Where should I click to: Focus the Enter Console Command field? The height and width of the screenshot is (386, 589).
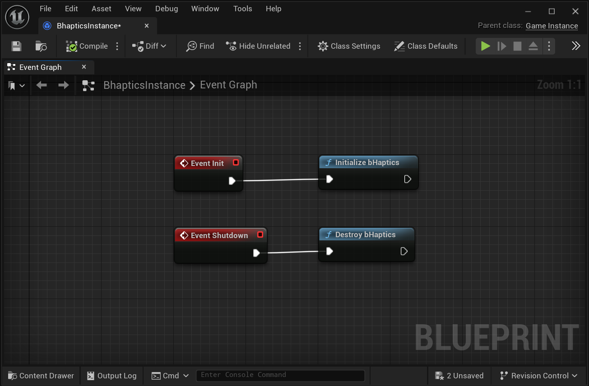pos(280,375)
